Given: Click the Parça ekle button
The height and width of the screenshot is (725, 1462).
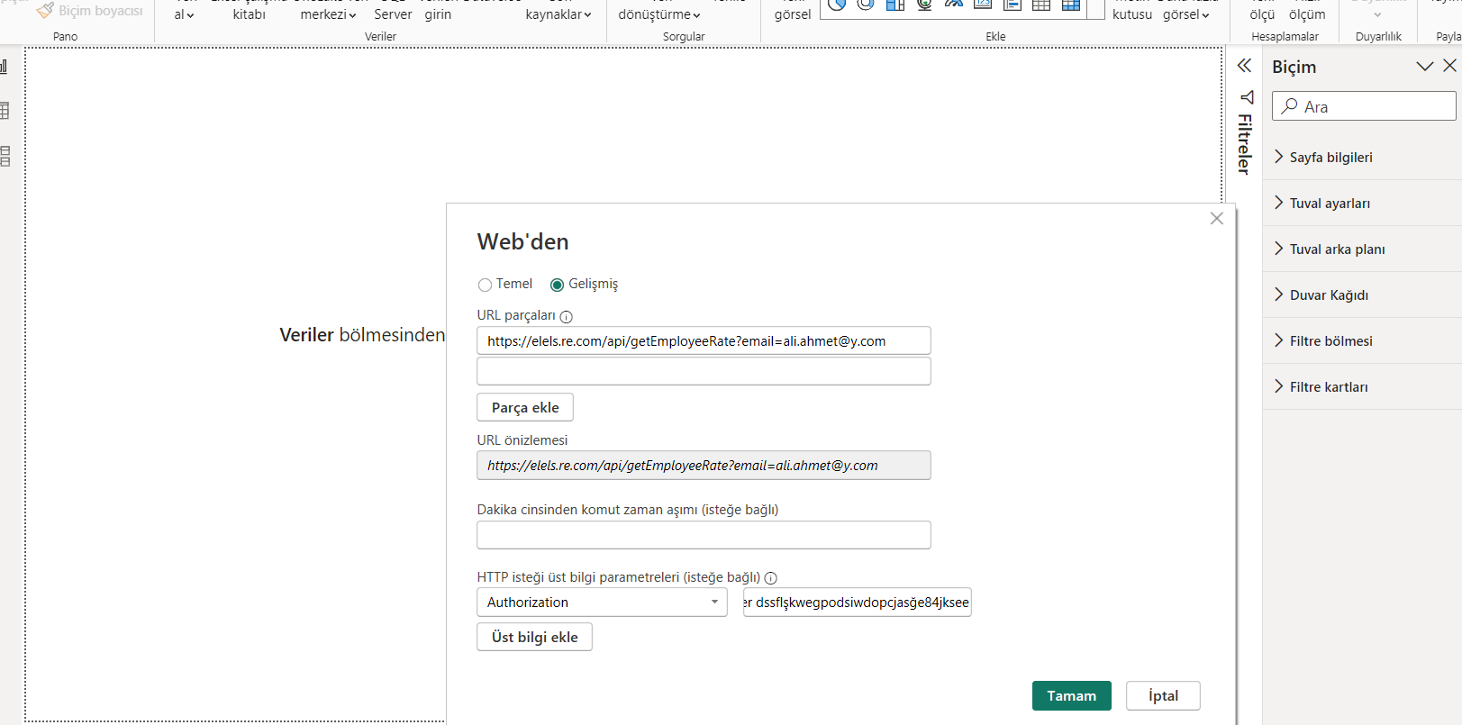Looking at the screenshot, I should pos(525,407).
